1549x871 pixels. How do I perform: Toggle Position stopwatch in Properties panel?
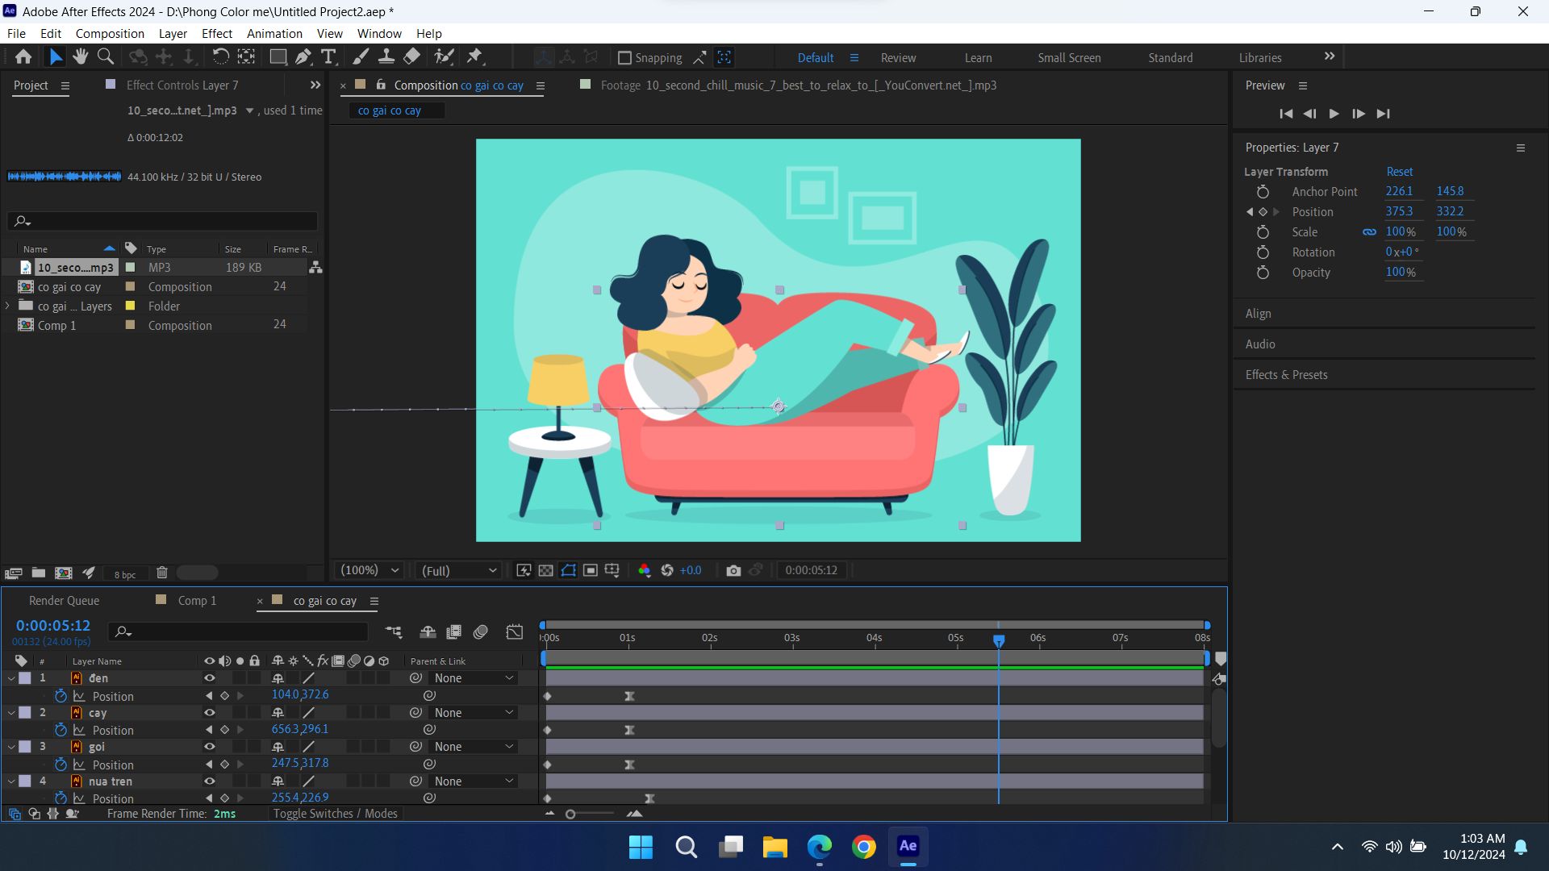pos(1263,212)
